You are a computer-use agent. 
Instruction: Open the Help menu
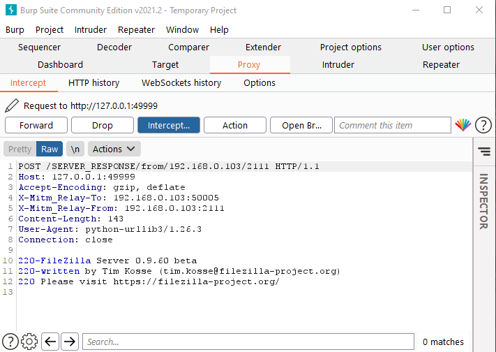coord(219,30)
